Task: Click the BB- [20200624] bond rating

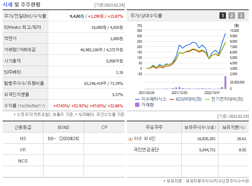Action: 63,139
